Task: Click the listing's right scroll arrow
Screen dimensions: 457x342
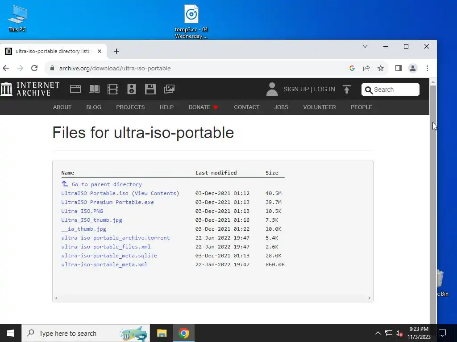Action: pyautogui.click(x=369, y=298)
